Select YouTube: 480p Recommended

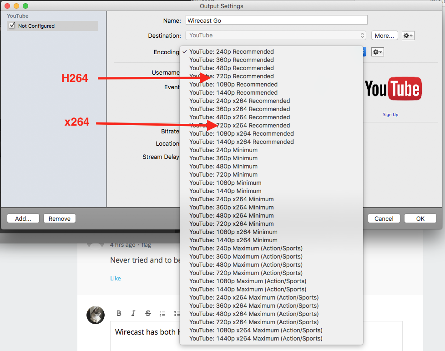(x=271, y=68)
